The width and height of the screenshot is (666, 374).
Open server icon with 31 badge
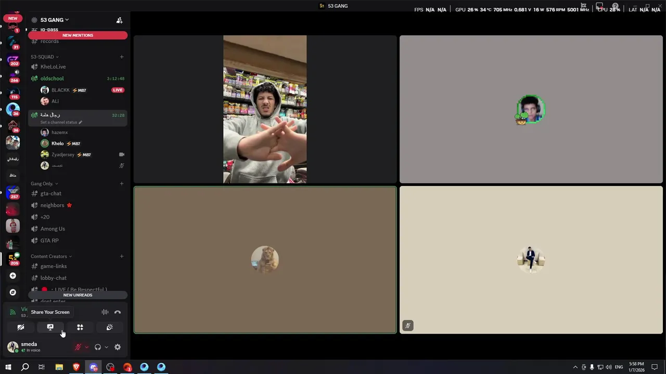12,42
